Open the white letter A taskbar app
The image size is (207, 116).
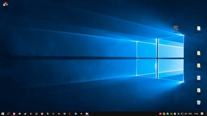pyautogui.click(x=81, y=114)
